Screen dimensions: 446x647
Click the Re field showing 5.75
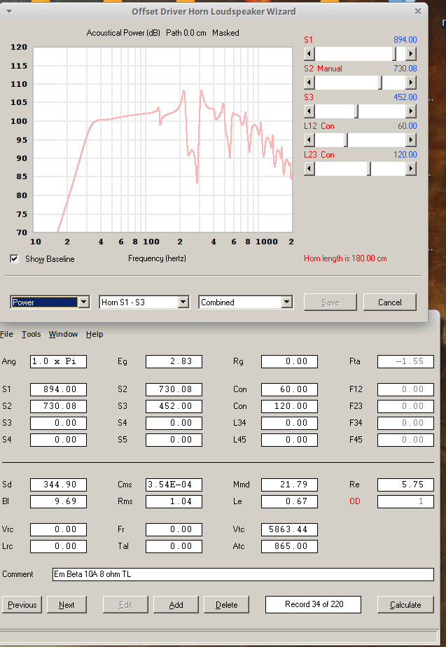(405, 485)
